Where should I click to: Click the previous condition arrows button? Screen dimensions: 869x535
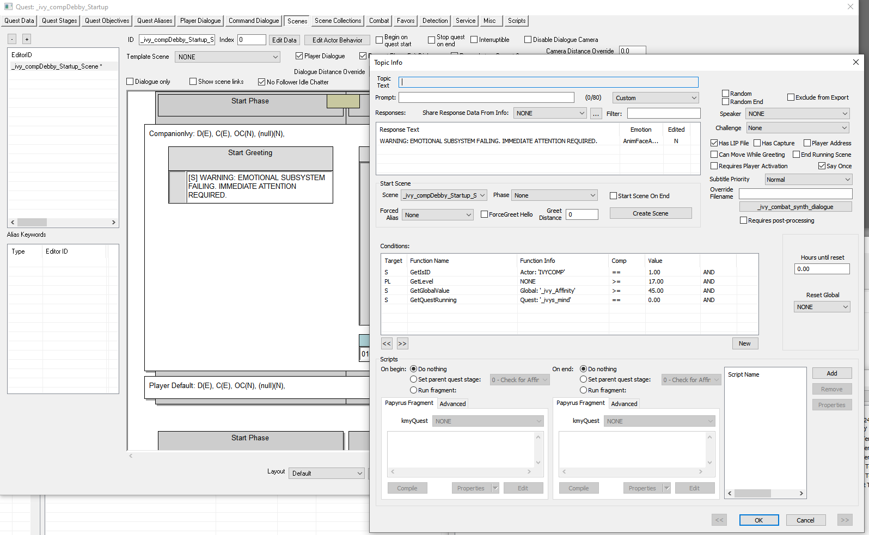point(387,343)
